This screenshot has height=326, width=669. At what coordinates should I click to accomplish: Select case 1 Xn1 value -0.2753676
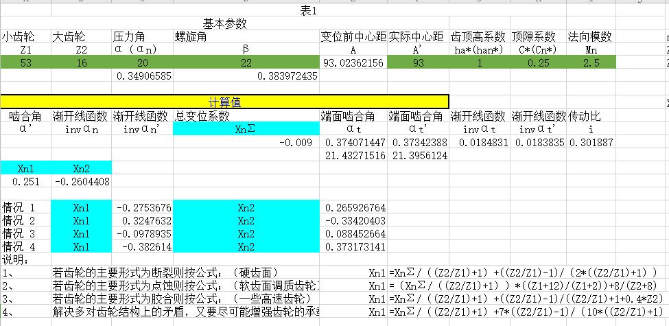click(x=143, y=208)
